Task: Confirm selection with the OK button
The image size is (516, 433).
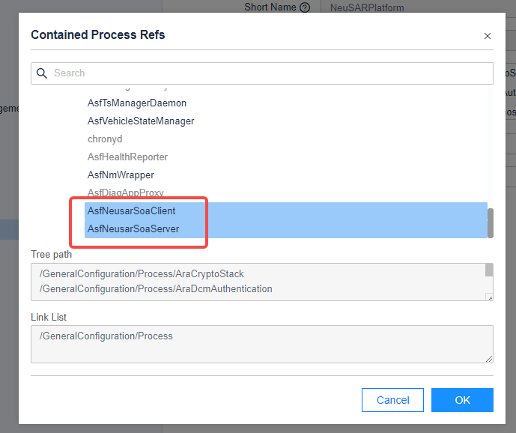Action: 462,400
